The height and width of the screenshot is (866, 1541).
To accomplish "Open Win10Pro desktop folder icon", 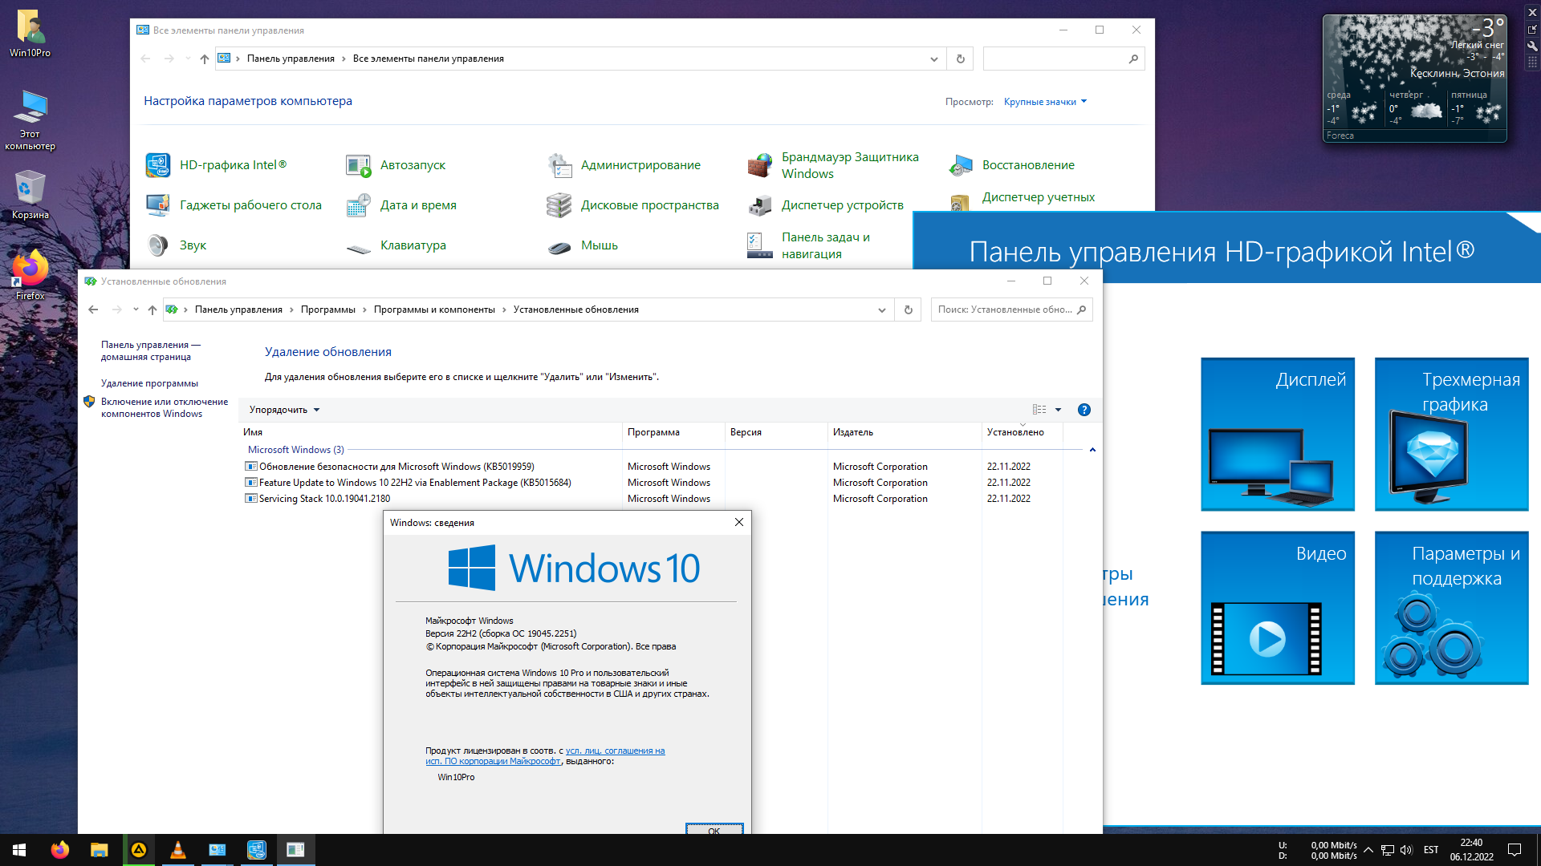I will [x=30, y=34].
